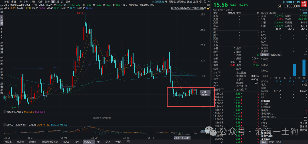This screenshot has width=308, height=144.
Task: Open the 详情 link for ESG rating
Action: [305, 13]
